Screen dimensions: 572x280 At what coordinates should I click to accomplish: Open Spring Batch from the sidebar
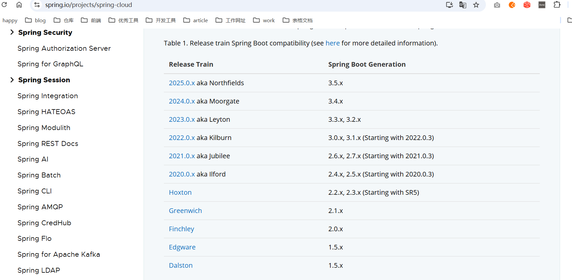(x=39, y=175)
